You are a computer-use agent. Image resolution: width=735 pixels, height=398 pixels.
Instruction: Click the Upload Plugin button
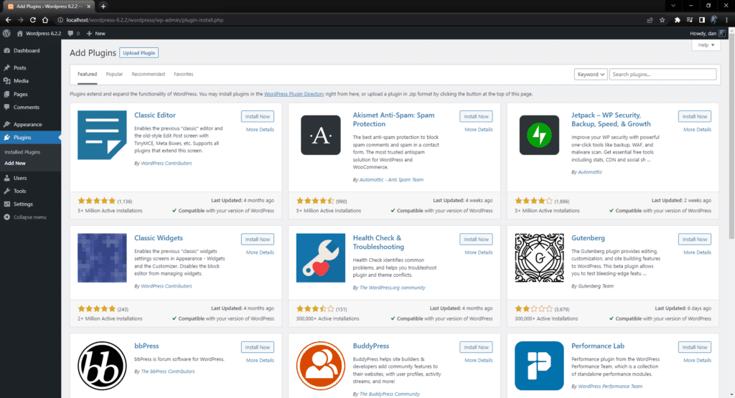click(x=139, y=53)
